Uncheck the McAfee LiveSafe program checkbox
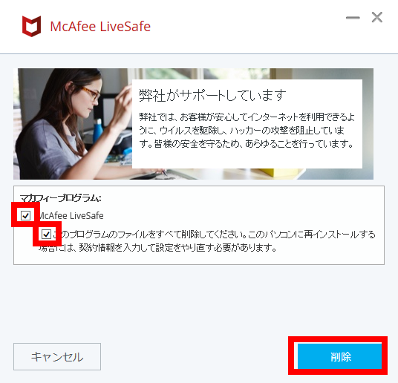This screenshot has width=398, height=383. tap(25, 215)
